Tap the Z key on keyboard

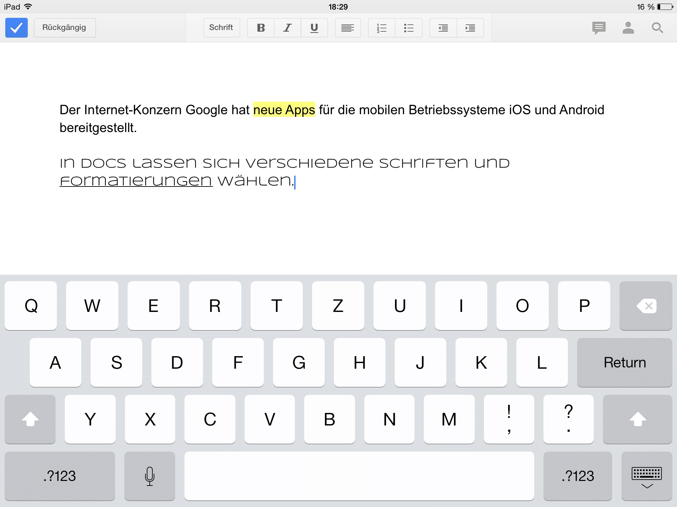coord(338,306)
